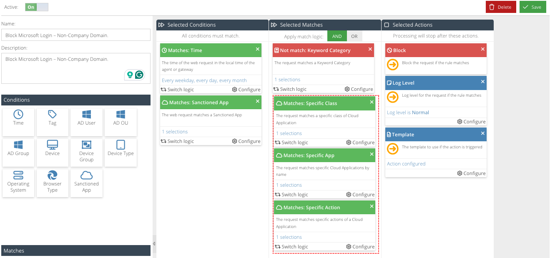Remove the Log Level action card
This screenshot has height=258, width=550.
pos(482,82)
